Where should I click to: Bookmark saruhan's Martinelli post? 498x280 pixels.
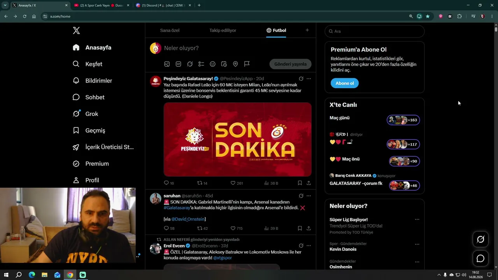[300, 228]
